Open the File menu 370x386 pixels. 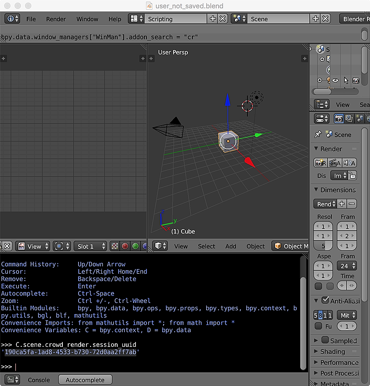[x=31, y=19]
